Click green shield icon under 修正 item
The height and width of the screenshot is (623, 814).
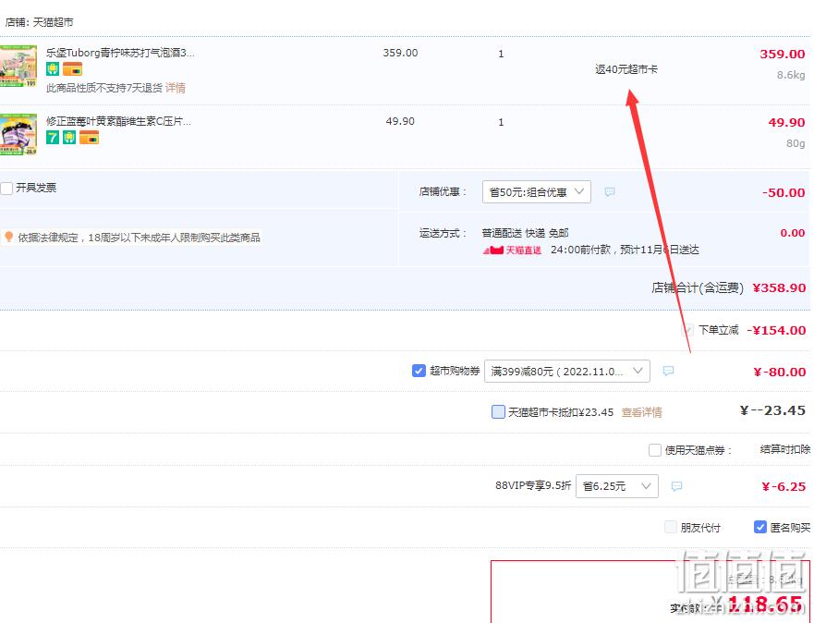tap(69, 138)
